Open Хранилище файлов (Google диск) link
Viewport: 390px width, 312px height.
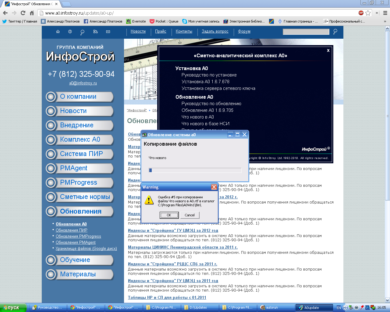pyautogui.click(x=86, y=249)
